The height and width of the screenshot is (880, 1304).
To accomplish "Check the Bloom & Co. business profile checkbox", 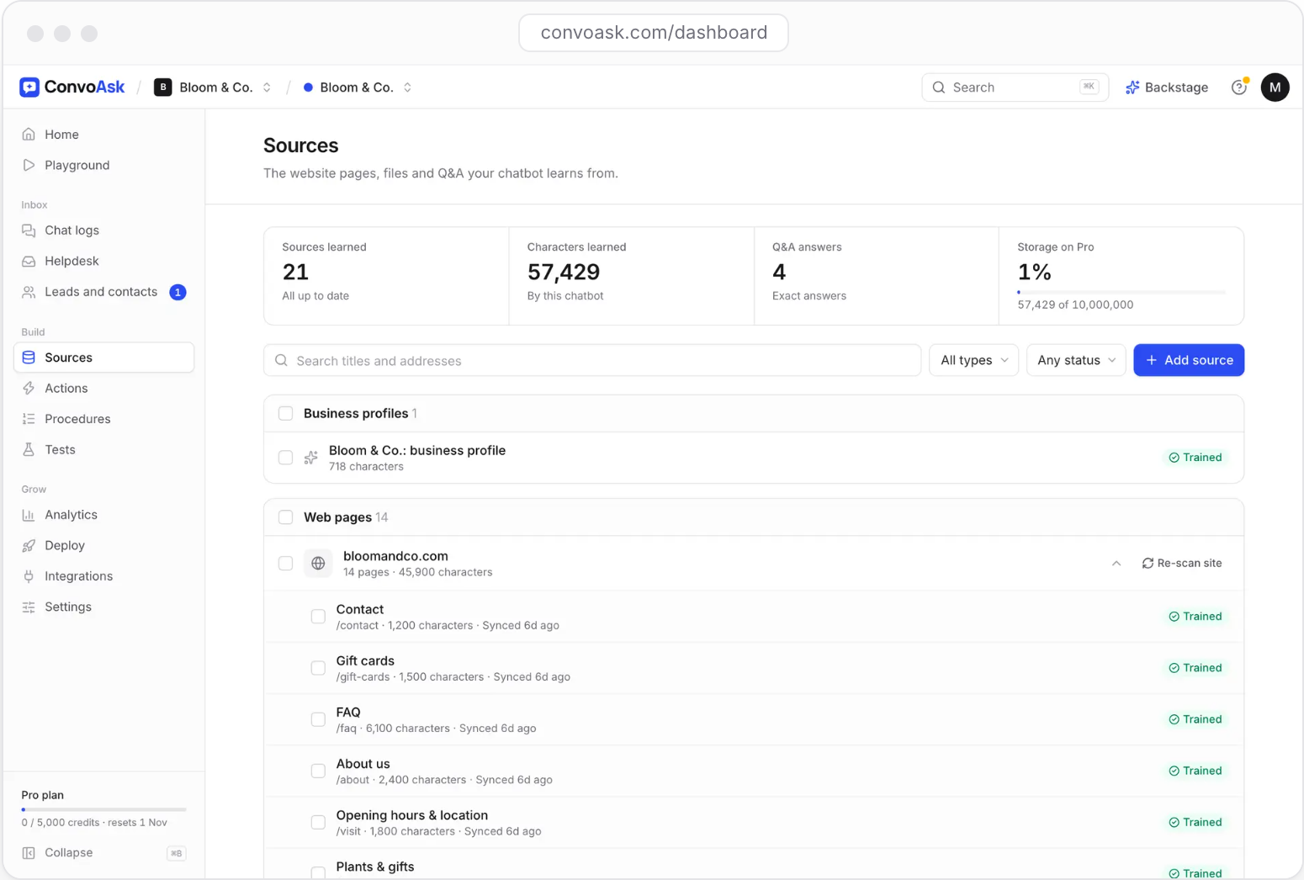I will pyautogui.click(x=286, y=458).
